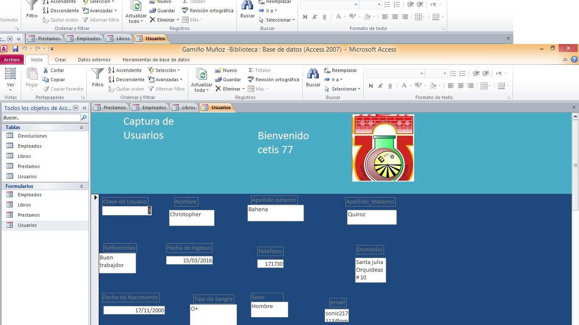Minimize the ribbon with the caret beside Help
579x325 pixels.
point(565,60)
